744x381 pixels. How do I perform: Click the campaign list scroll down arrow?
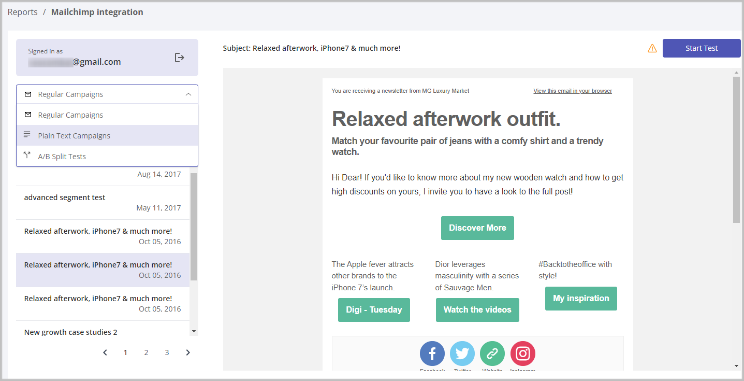pos(194,331)
